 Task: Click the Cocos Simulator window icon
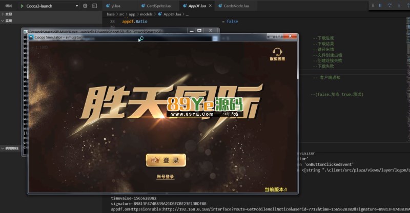[x=31, y=37]
